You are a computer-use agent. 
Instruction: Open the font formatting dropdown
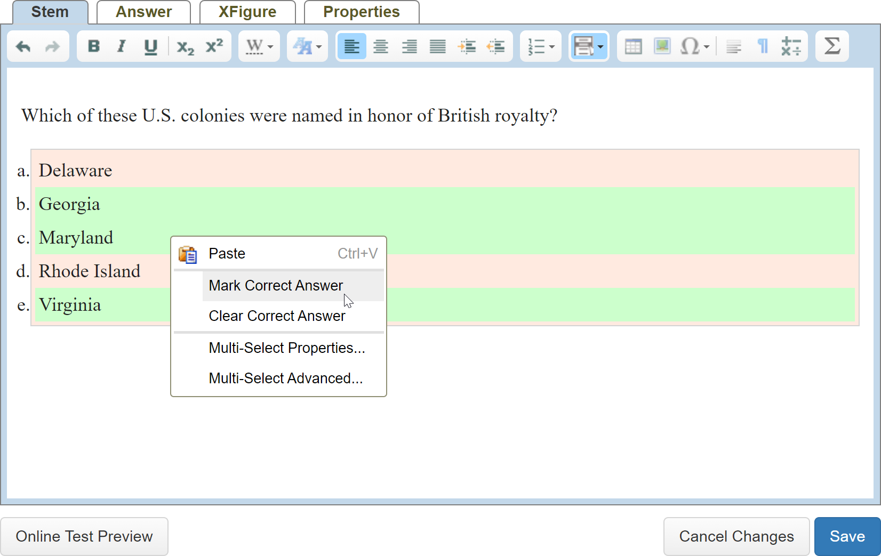coord(307,46)
